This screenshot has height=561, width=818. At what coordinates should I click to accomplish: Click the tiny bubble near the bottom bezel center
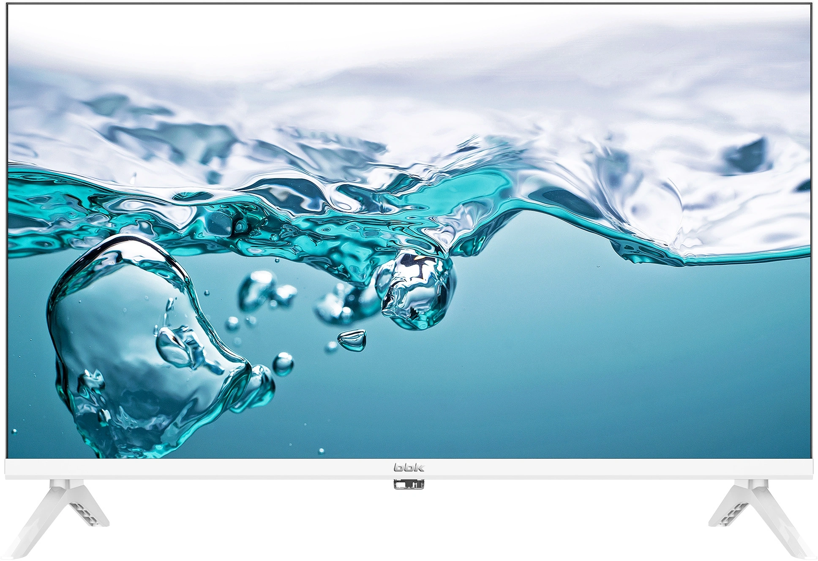click(322, 451)
